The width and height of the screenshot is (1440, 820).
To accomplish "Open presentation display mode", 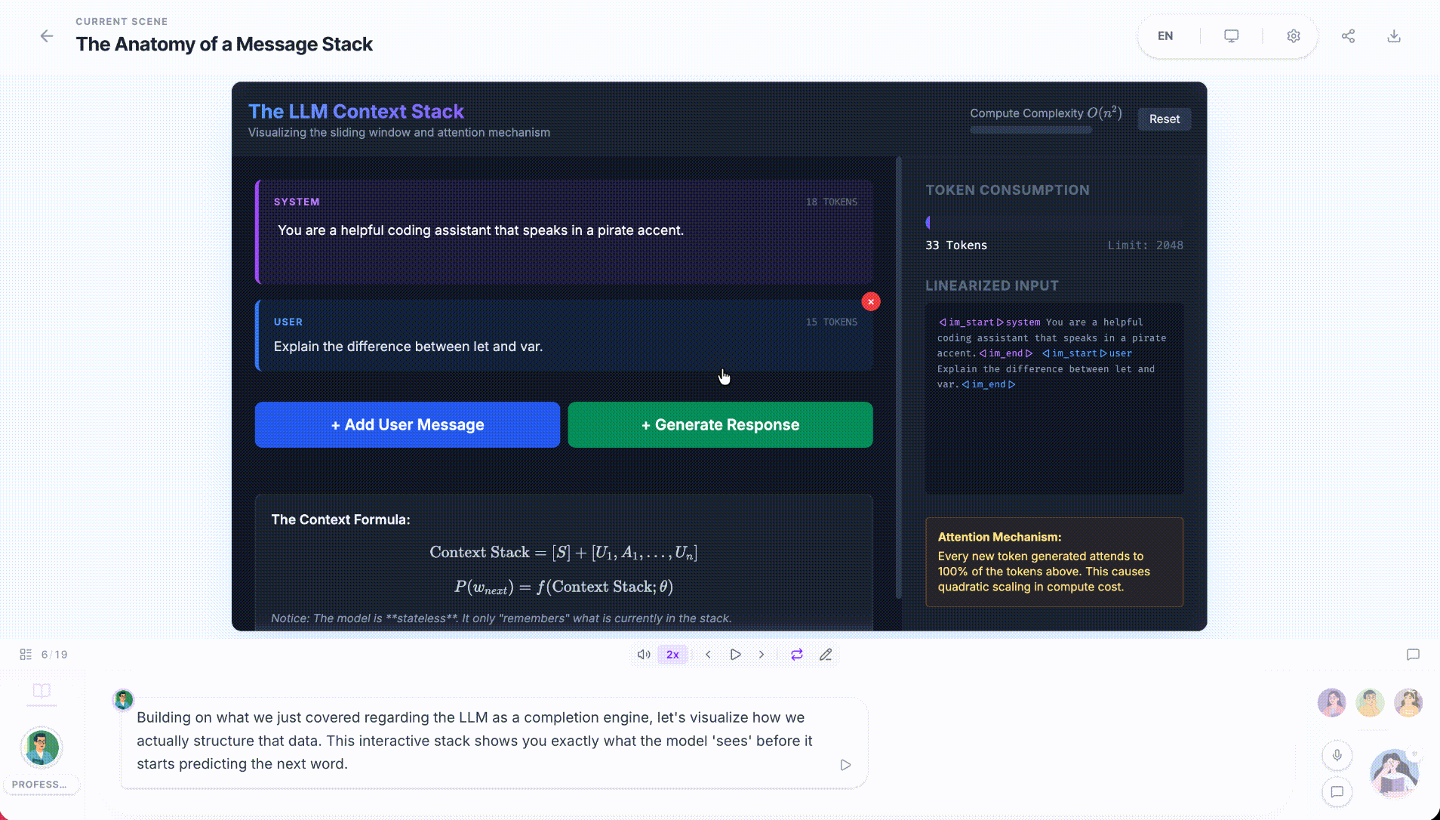I will (x=1230, y=35).
